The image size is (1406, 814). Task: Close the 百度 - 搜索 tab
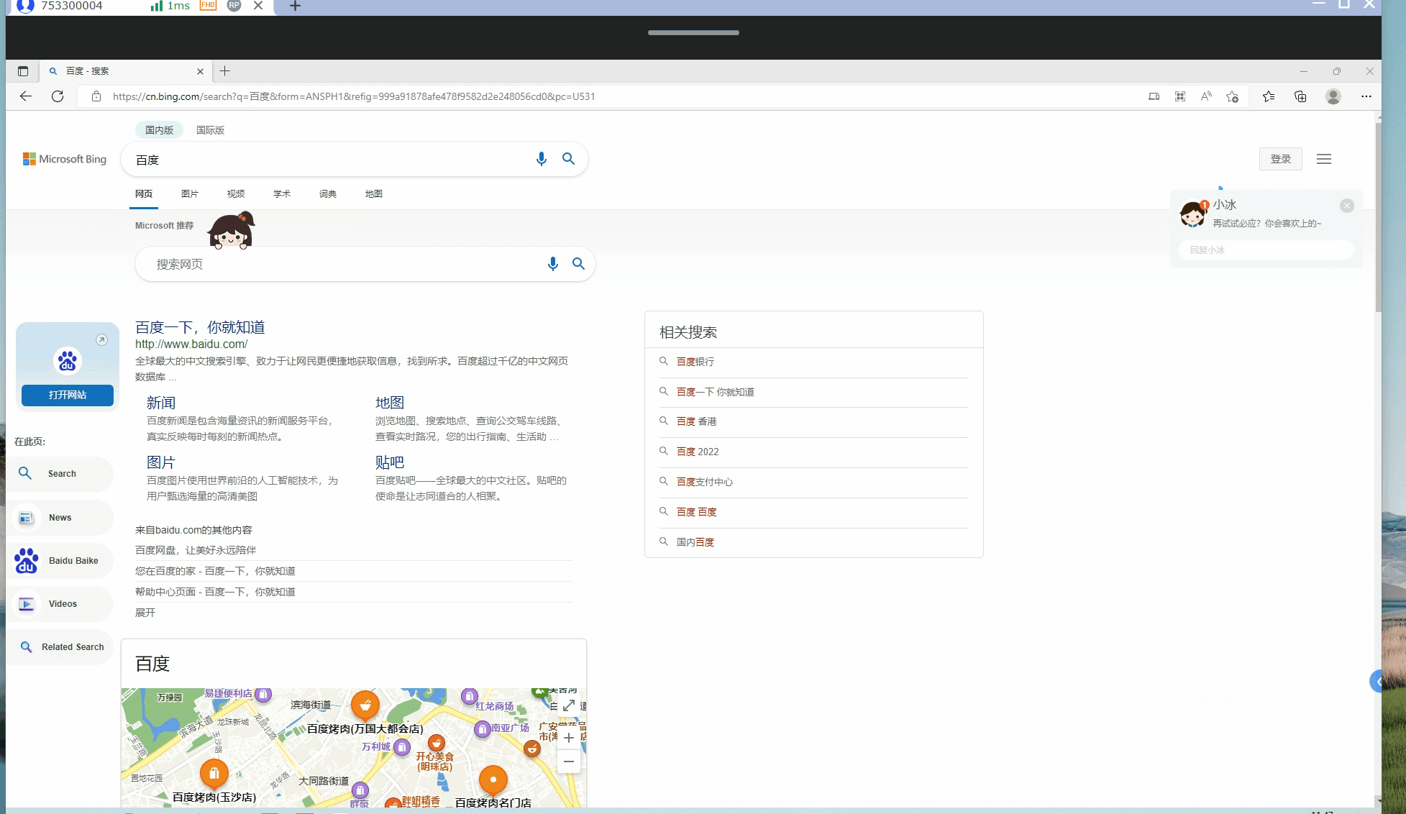(200, 71)
